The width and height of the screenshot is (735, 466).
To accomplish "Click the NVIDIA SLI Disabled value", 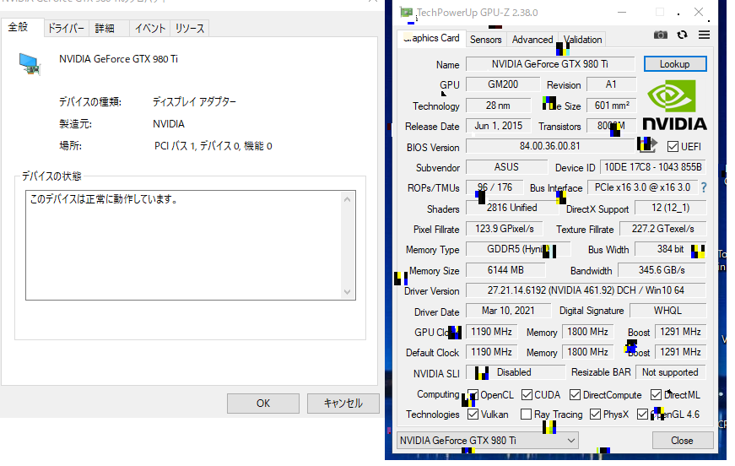I will [516, 372].
